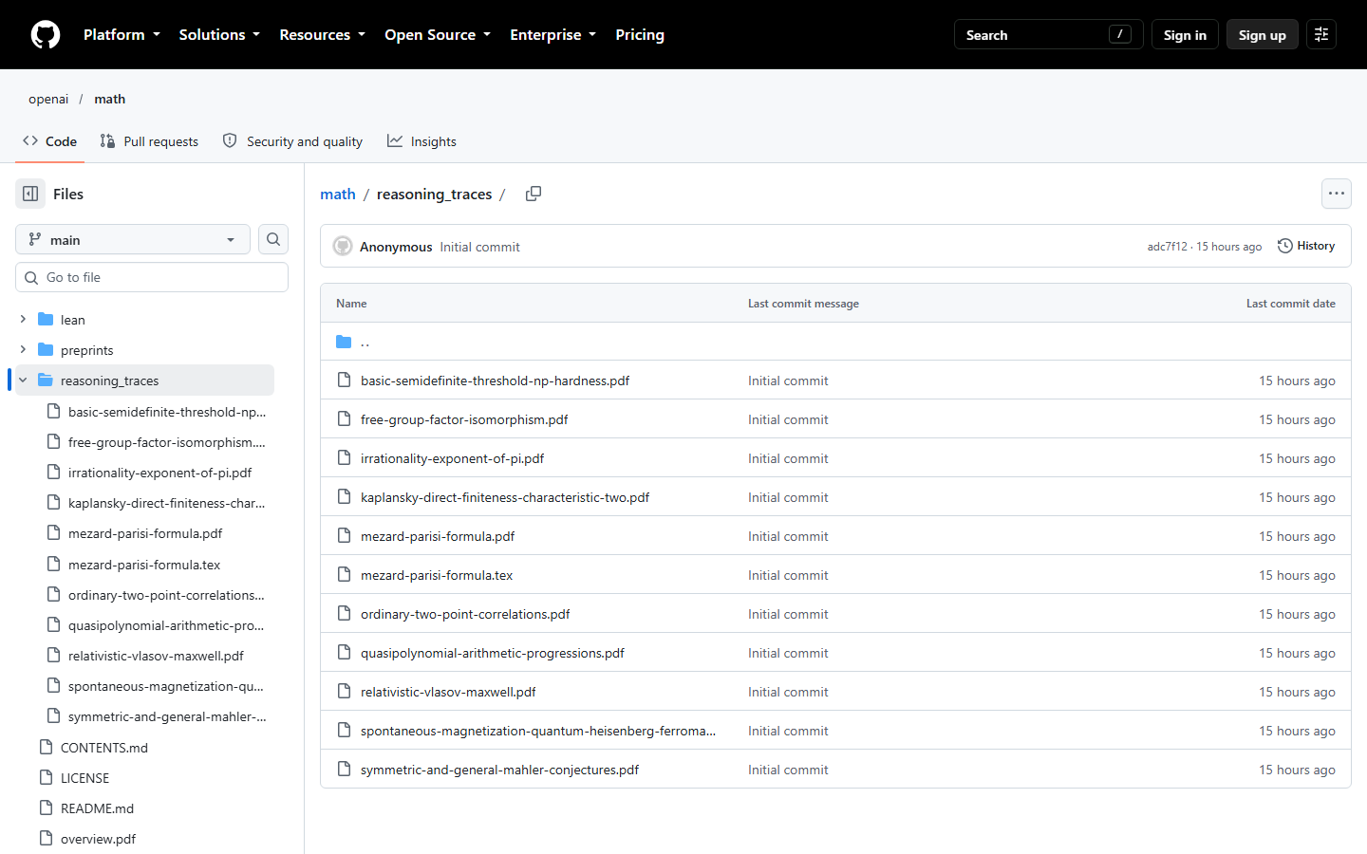Expand the preprints folder chevron
Image resolution: width=1367 pixels, height=854 pixels.
(23, 350)
